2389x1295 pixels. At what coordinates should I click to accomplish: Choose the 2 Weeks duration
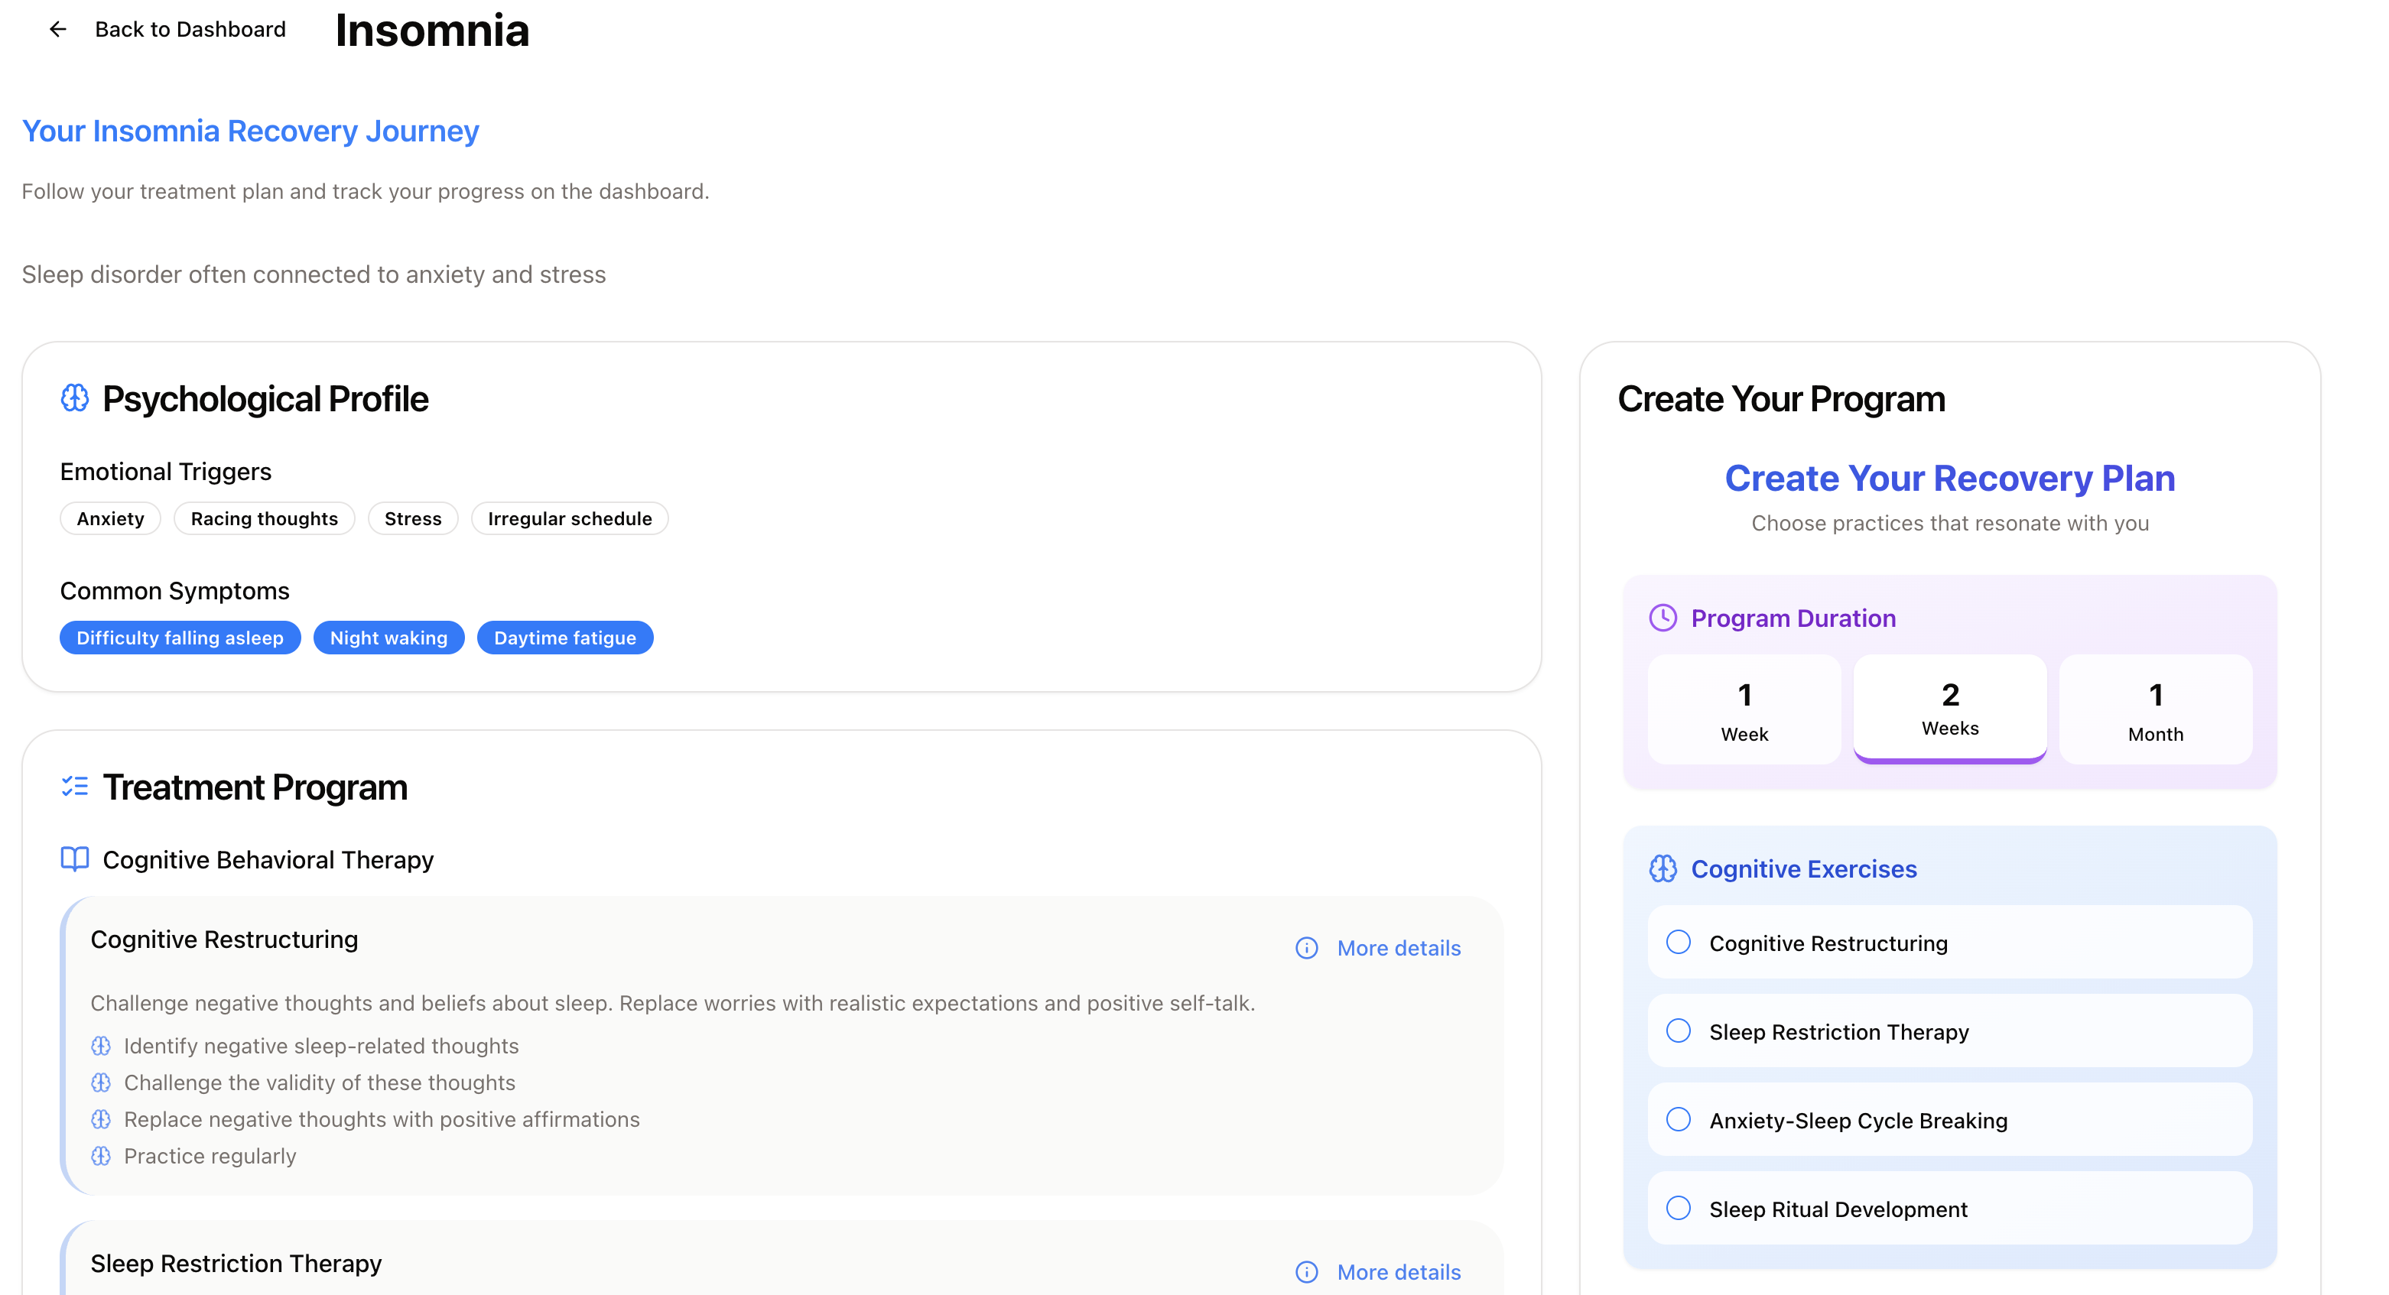[x=1949, y=708]
